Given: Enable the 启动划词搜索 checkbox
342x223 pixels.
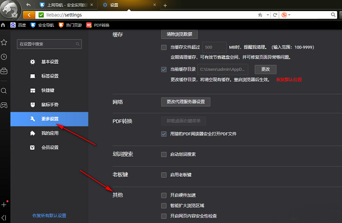Looking at the screenshot, I should [x=164, y=154].
